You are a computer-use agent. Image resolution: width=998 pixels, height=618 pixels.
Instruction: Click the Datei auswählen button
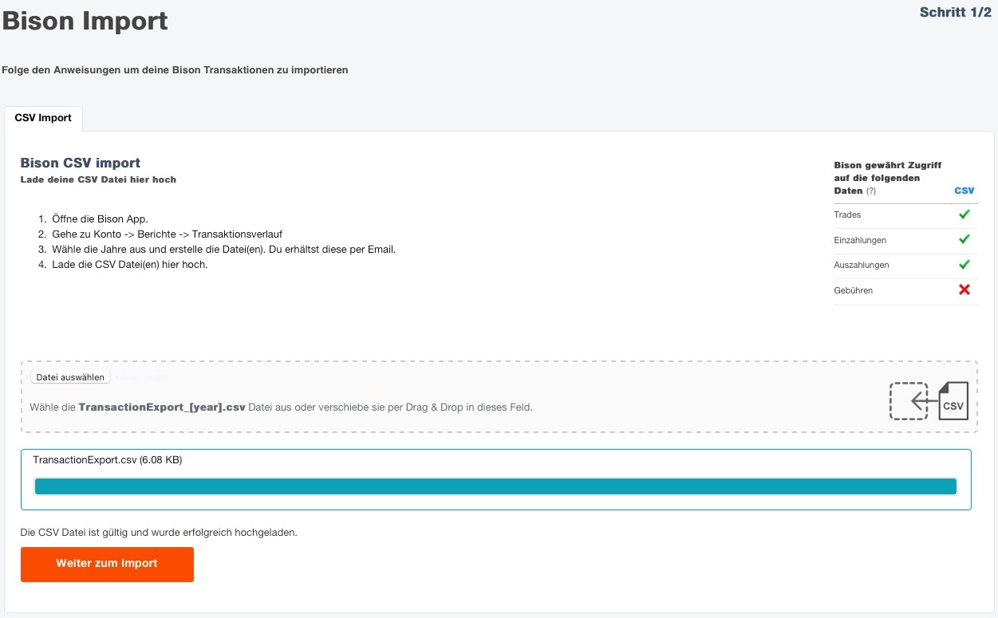(x=70, y=377)
